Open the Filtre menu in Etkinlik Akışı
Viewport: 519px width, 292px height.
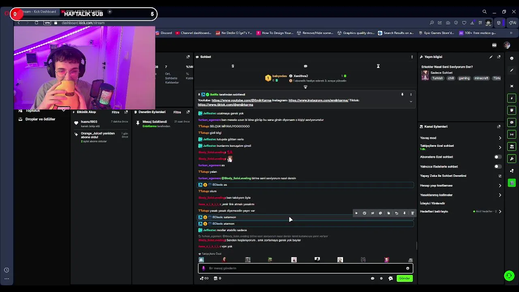coord(116,112)
